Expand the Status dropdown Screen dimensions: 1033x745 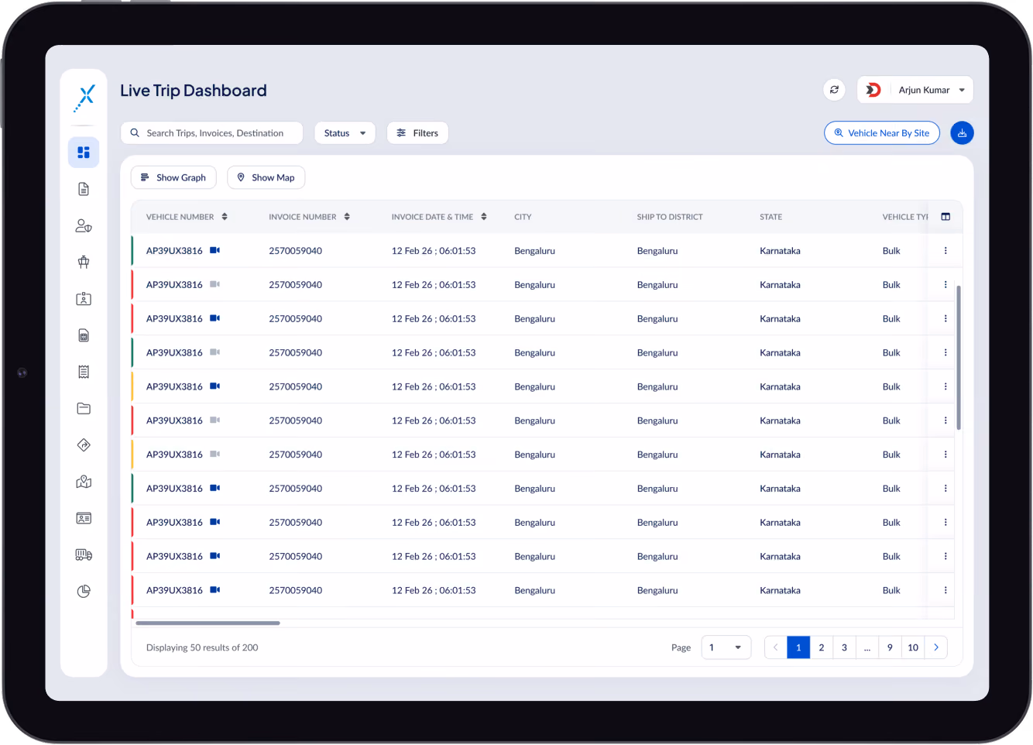pos(345,133)
